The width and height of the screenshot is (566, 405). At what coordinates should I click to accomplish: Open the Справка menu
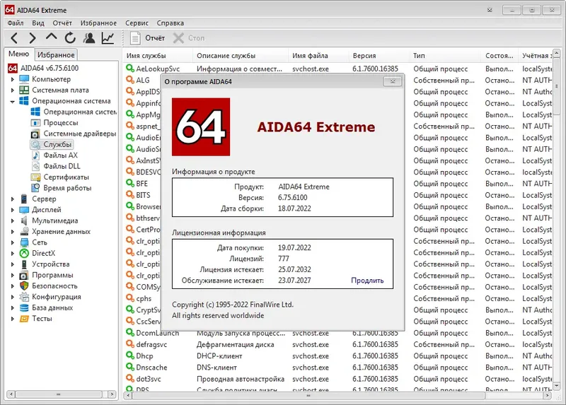(170, 23)
